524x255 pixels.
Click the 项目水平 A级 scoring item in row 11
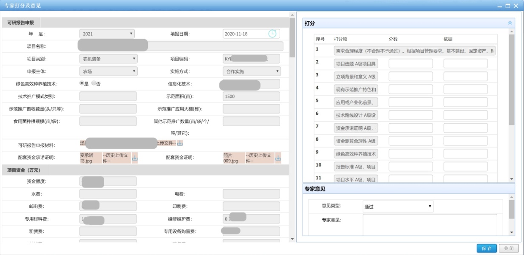coord(355,179)
